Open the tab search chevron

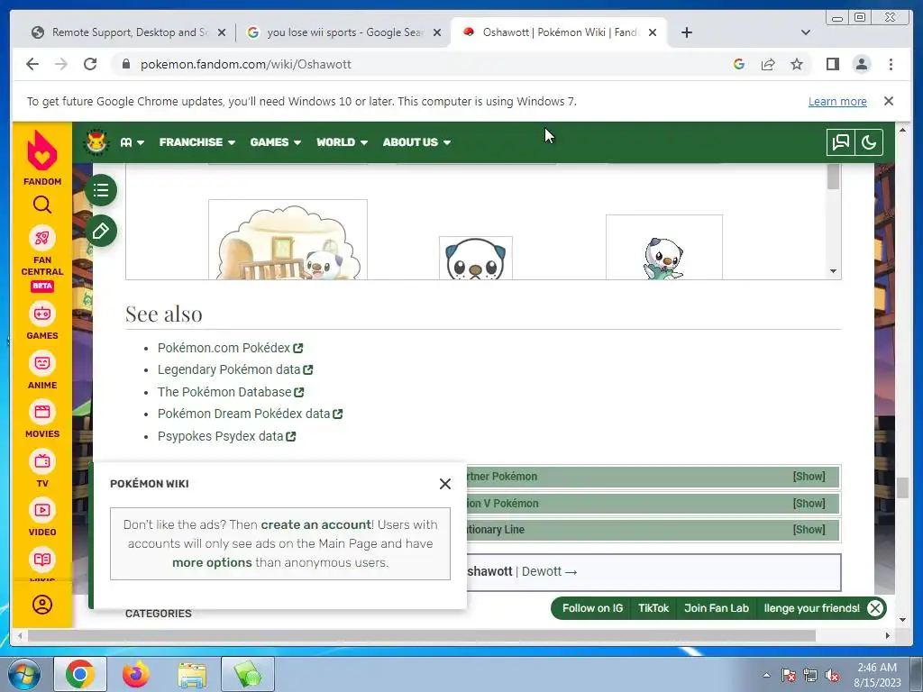pyautogui.click(x=806, y=32)
